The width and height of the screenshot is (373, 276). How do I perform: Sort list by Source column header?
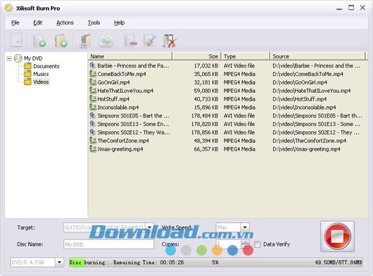click(317, 56)
